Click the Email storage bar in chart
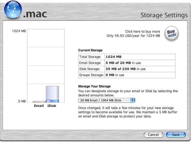 39,101
